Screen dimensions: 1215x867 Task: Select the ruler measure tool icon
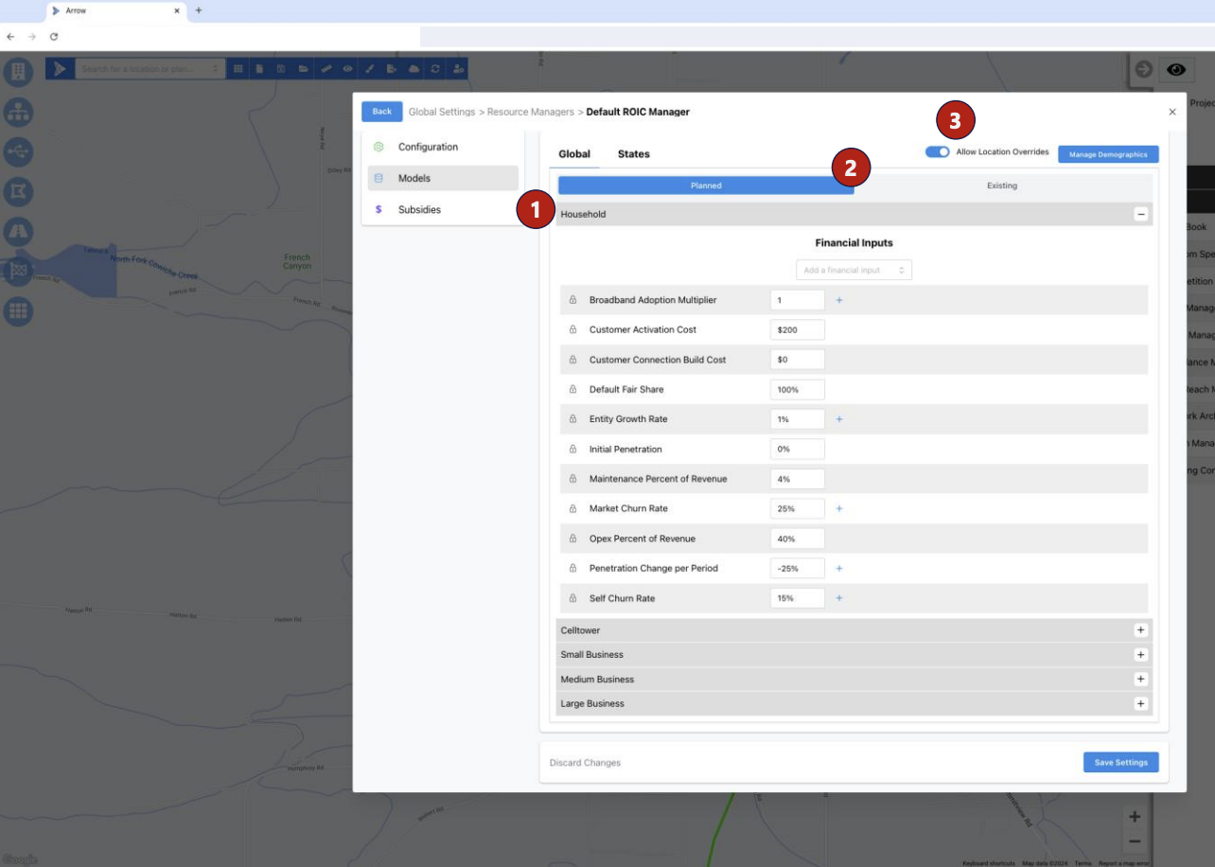326,69
